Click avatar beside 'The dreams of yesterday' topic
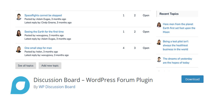Image resolution: width=217 pixels, height=105 pixels. point(159,60)
